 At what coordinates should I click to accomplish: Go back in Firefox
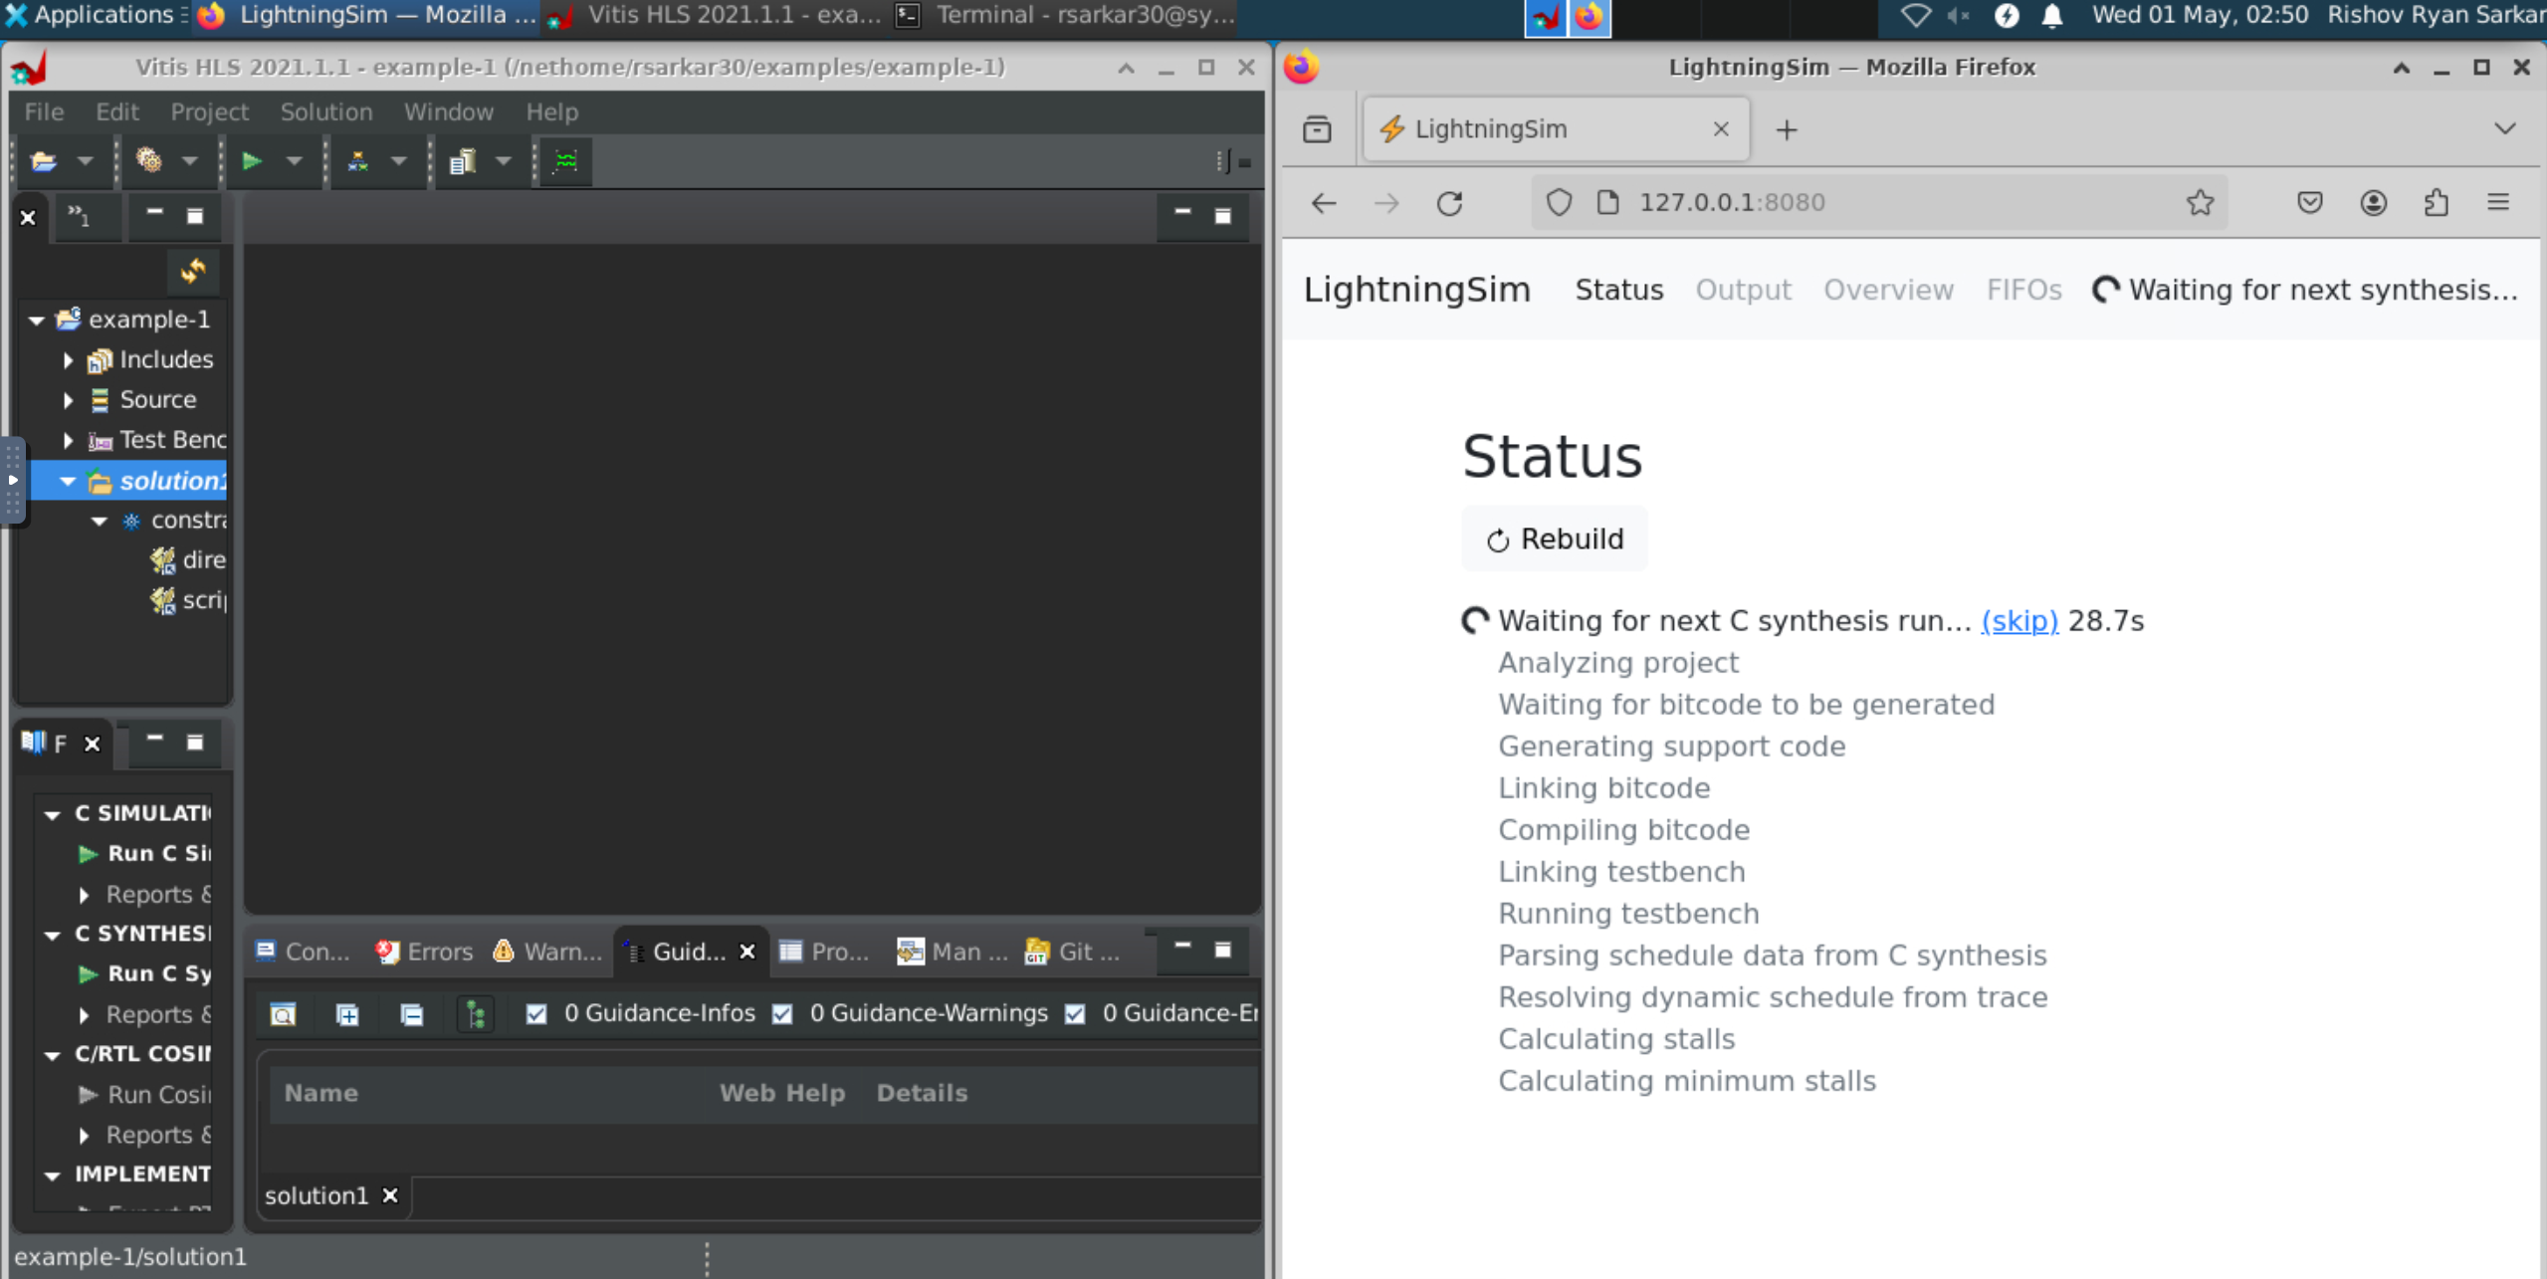pos(1324,203)
